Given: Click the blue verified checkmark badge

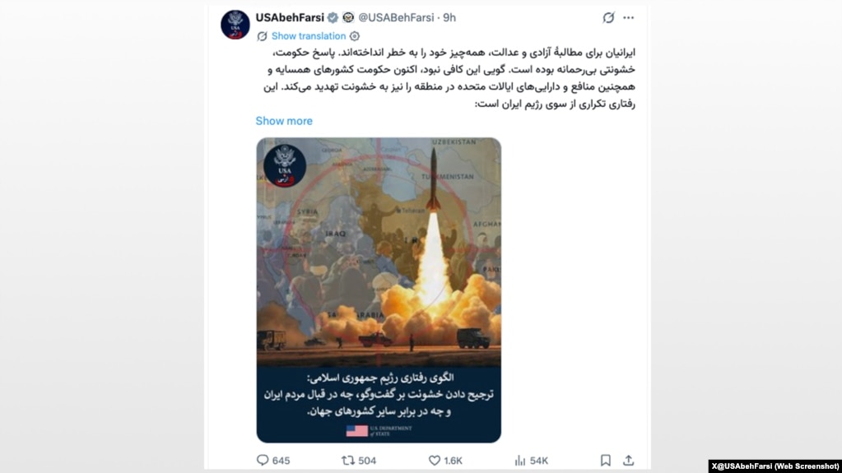Looking at the screenshot, I should pos(333,18).
